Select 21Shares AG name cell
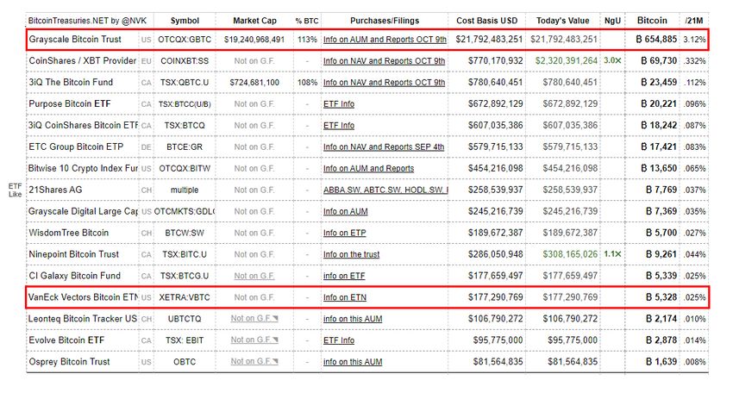This screenshot has width=733, height=399. [55, 190]
